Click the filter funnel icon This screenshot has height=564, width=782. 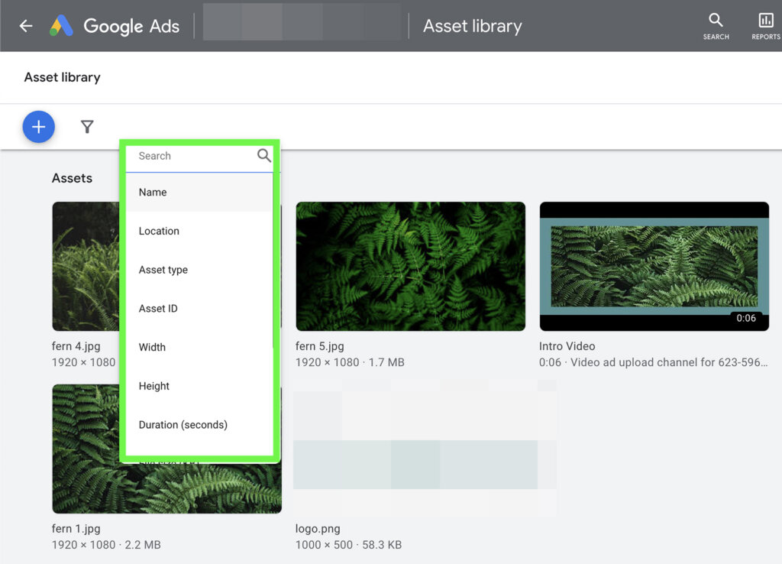(x=87, y=127)
